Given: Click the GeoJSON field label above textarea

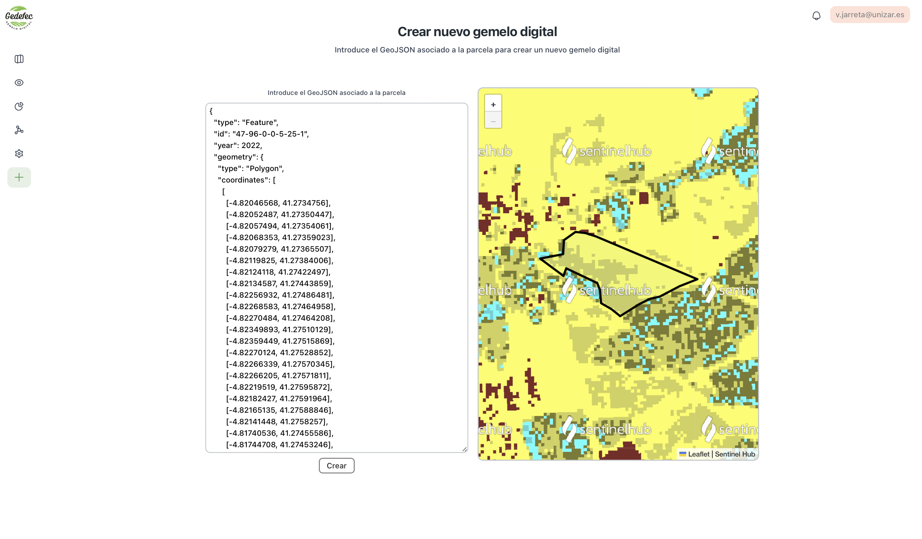Looking at the screenshot, I should [x=336, y=93].
